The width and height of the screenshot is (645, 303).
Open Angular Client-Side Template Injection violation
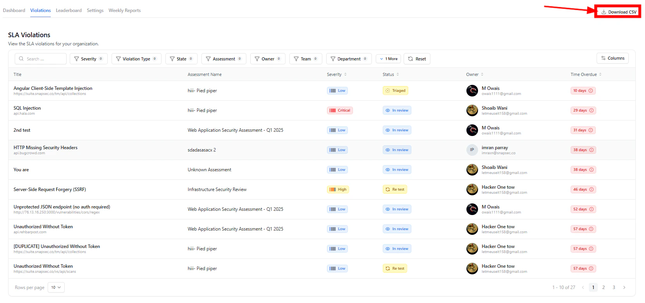[53, 88]
